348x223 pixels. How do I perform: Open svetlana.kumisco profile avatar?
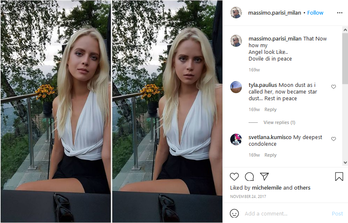[x=236, y=139]
